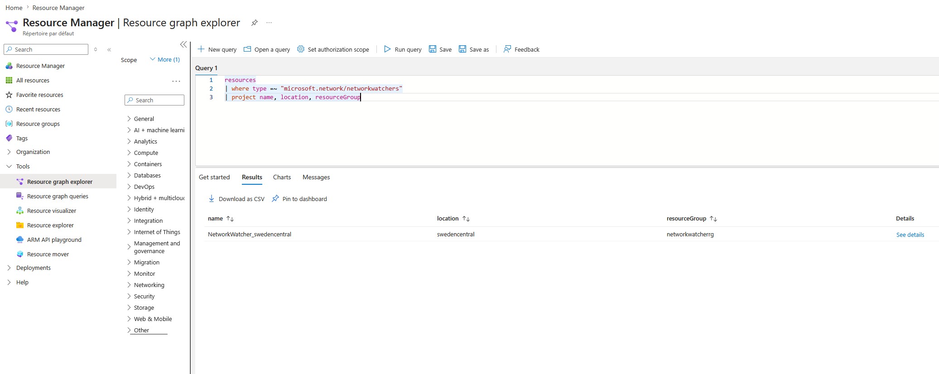
Task: Click the tables panel Search box
Action: (154, 100)
